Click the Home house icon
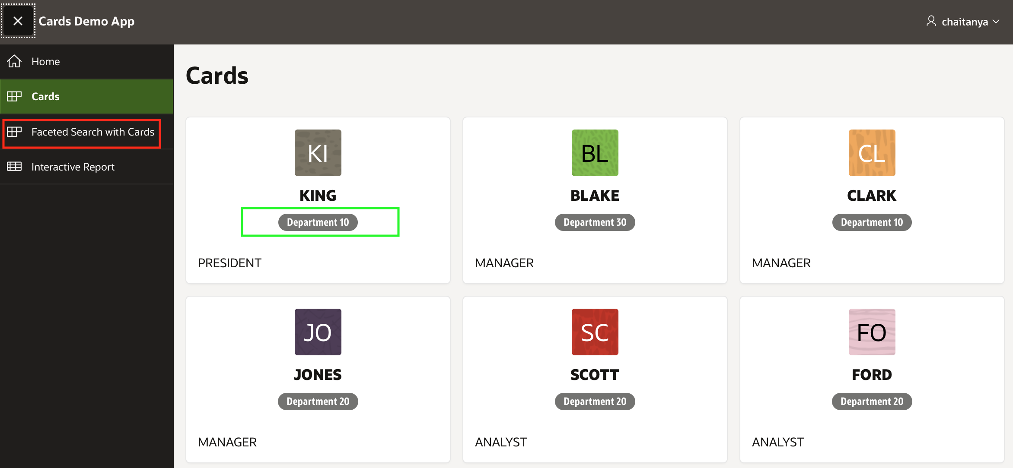1013x468 pixels. pos(14,61)
